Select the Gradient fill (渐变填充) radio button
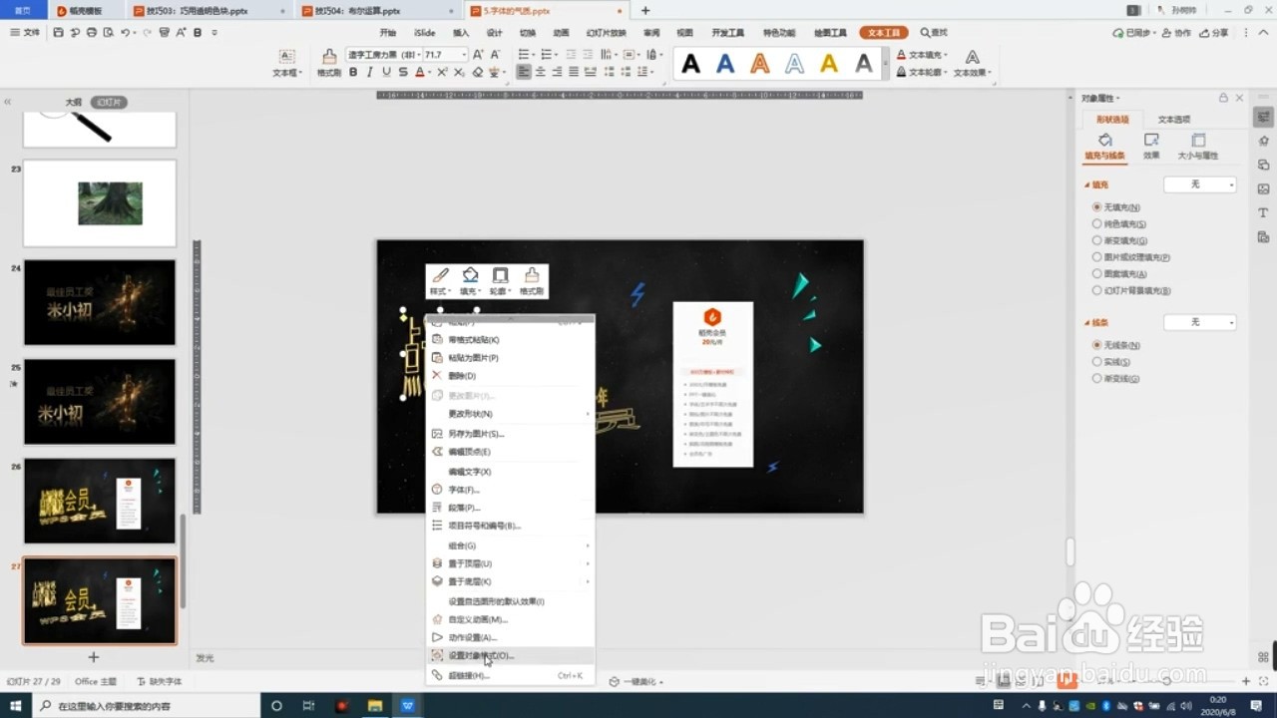Viewport: 1277px width, 718px height. point(1097,240)
